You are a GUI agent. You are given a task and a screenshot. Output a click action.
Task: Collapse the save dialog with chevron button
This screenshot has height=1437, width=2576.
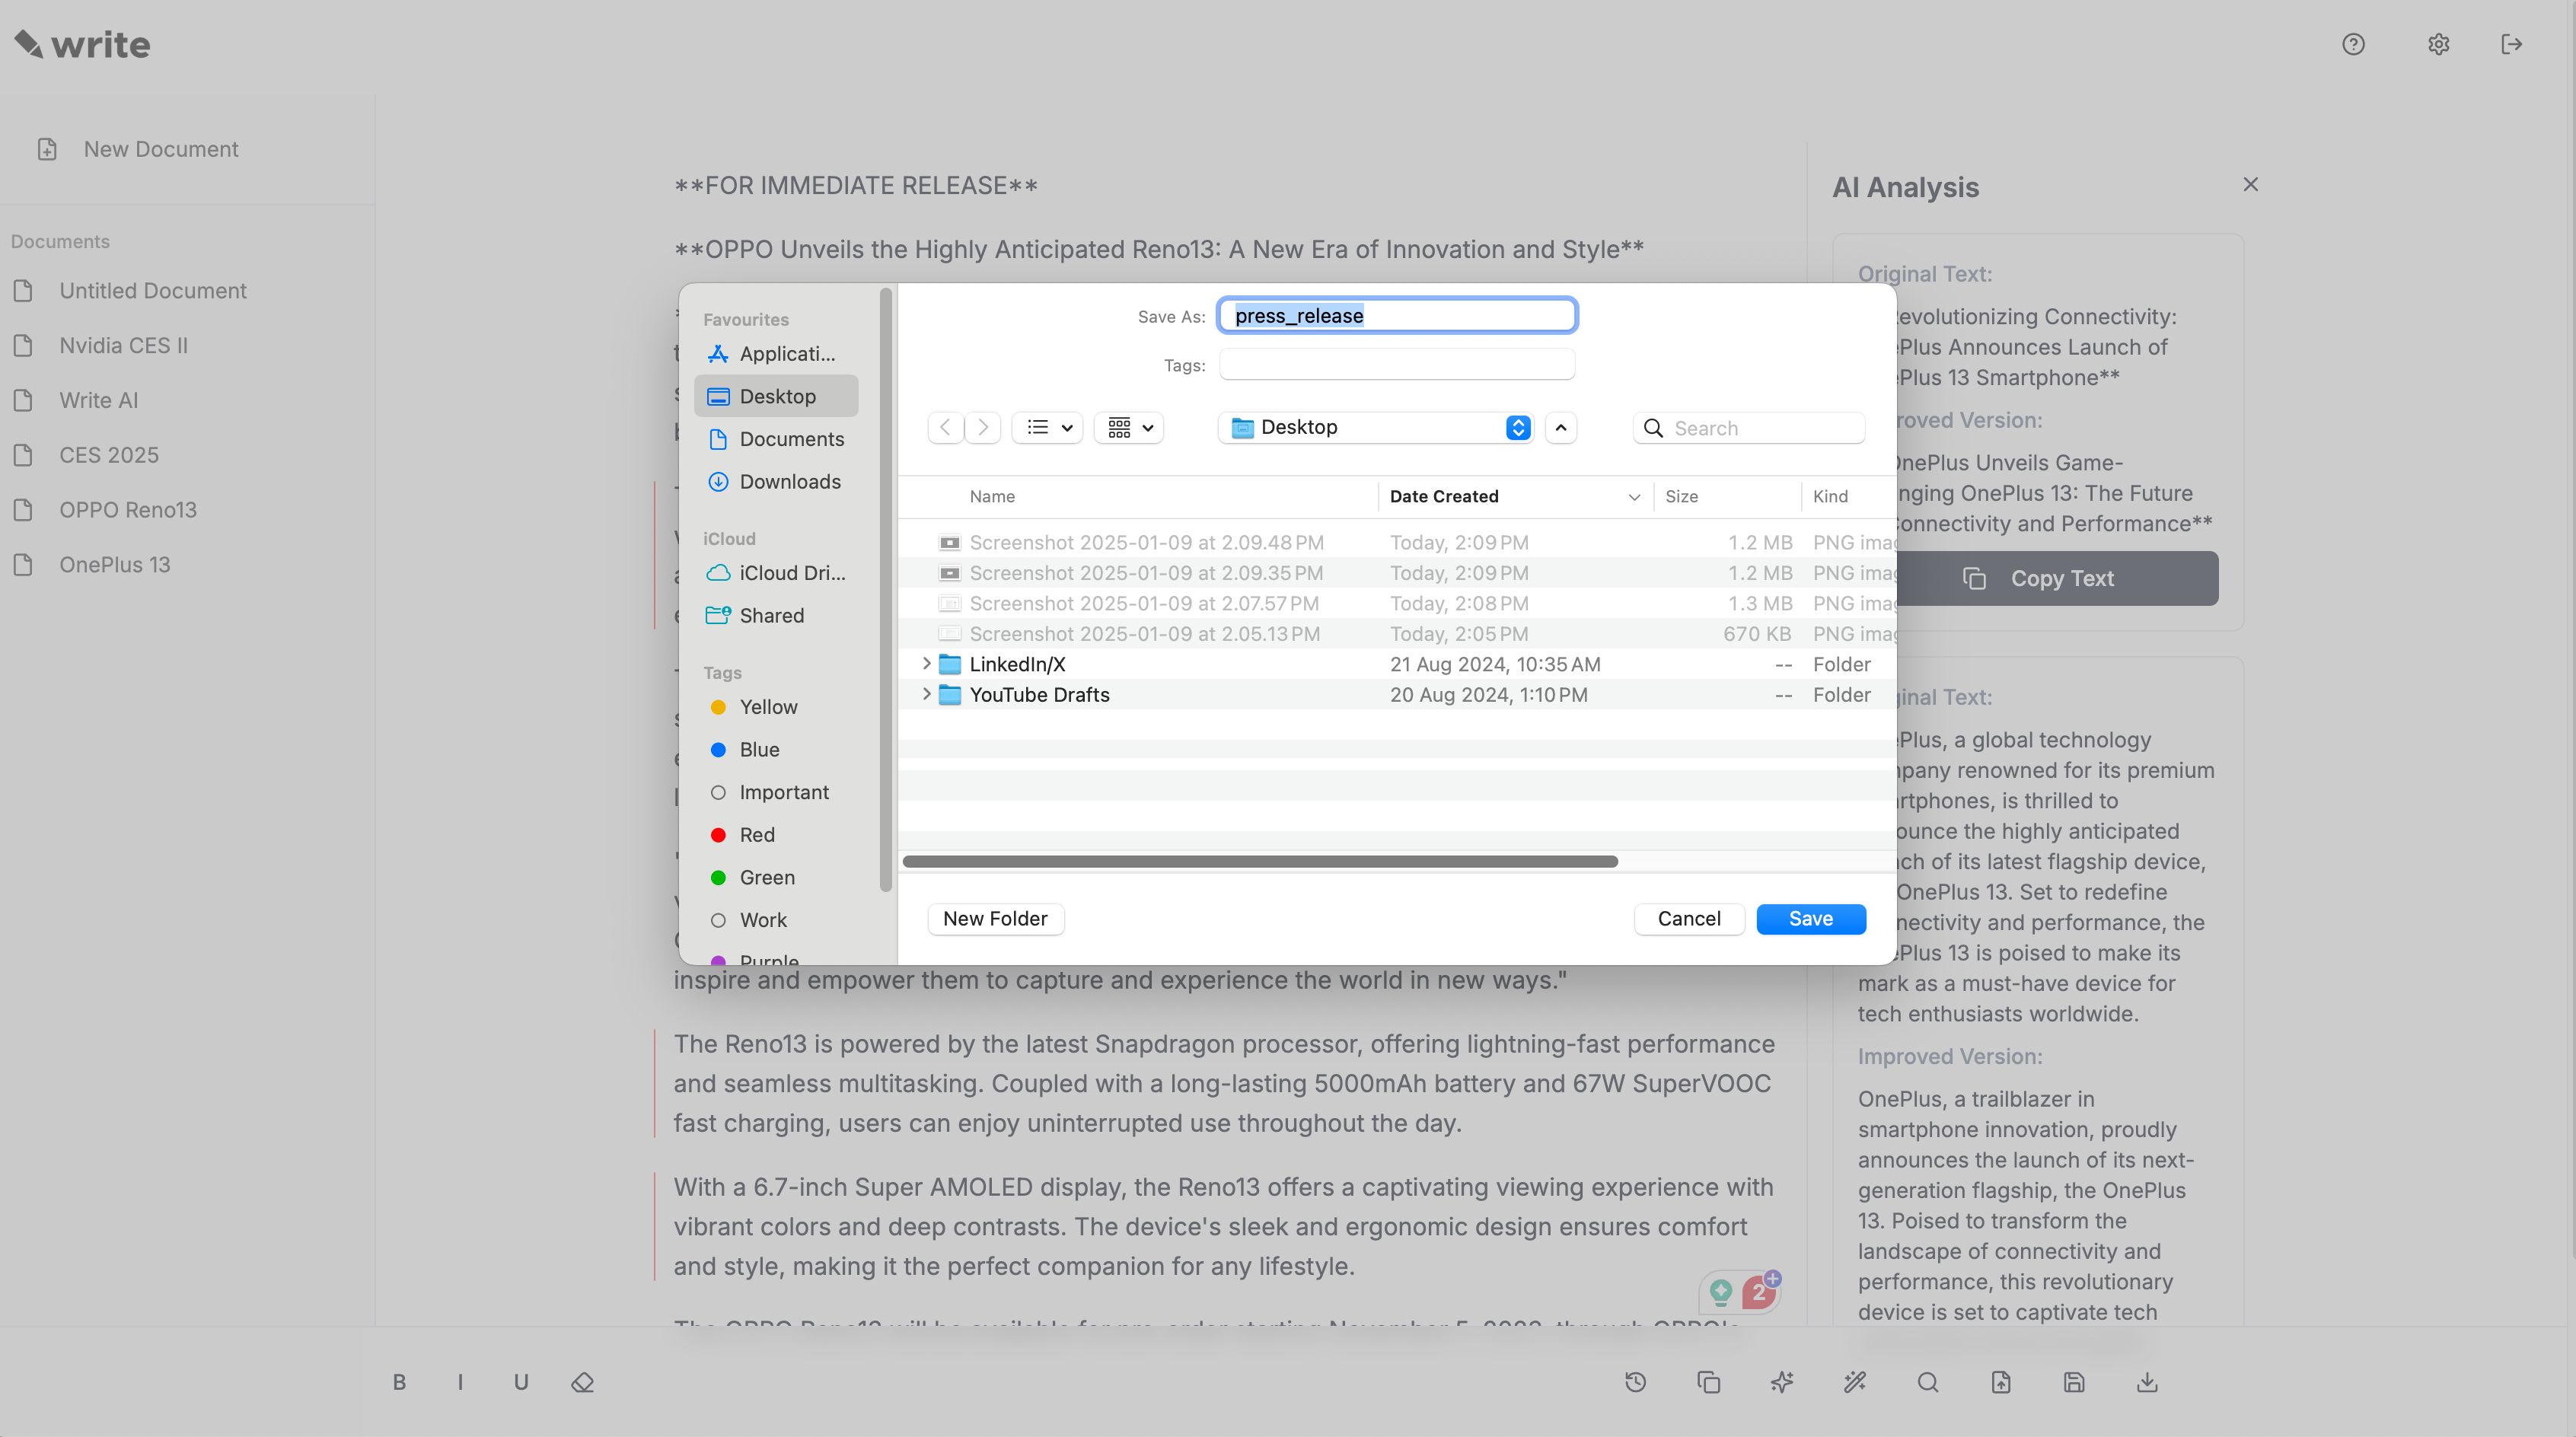(x=1561, y=428)
